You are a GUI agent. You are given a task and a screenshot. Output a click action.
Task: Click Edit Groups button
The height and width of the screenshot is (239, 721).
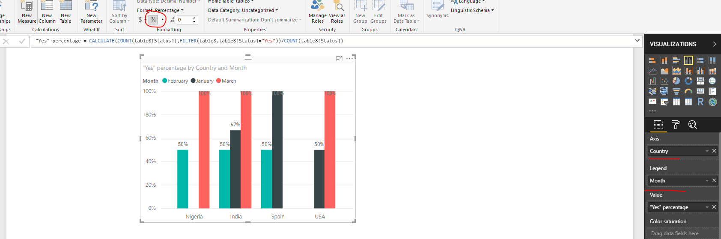378,12
